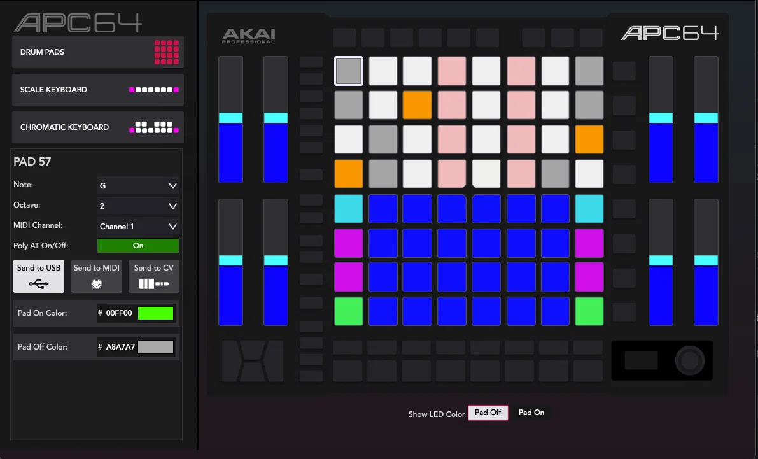Open the MIDI Channel dropdown
Image resolution: width=758 pixels, height=459 pixels.
137,227
